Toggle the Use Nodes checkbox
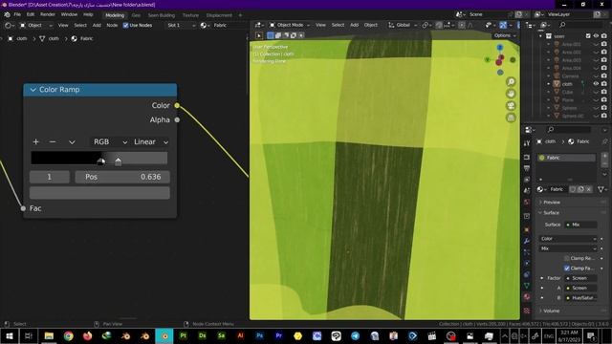 [125, 26]
